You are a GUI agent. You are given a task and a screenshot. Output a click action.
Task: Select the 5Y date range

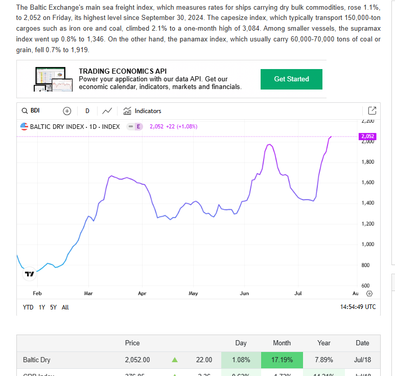53,307
